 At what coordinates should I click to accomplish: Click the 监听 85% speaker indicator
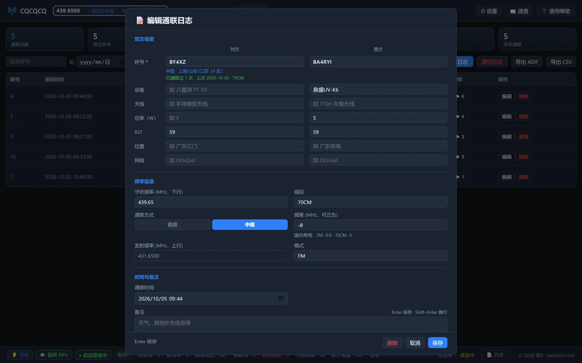(54, 355)
